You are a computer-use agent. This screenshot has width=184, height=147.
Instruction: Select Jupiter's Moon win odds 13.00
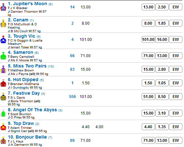coord(148,7)
